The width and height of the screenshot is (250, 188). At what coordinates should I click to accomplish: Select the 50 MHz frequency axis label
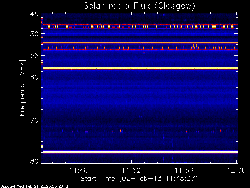coord(34,34)
